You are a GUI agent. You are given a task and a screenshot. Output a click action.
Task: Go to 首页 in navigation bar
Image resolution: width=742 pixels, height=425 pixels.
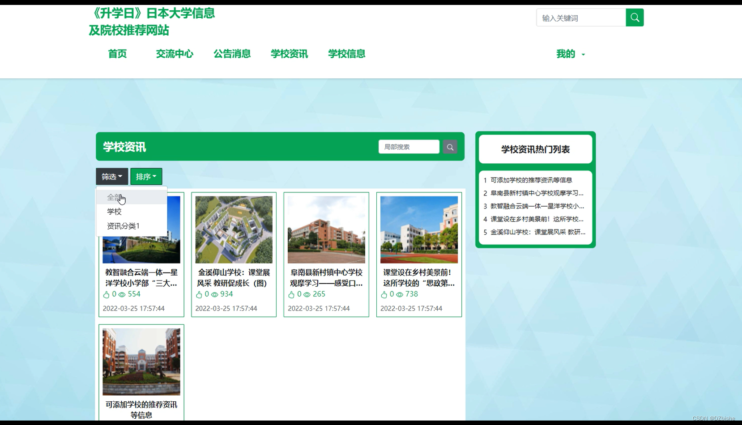coord(117,54)
